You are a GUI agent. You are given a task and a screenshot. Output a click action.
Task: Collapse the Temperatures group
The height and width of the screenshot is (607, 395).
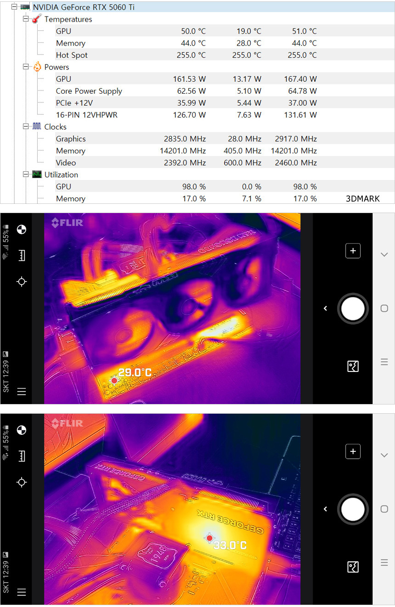[26, 19]
